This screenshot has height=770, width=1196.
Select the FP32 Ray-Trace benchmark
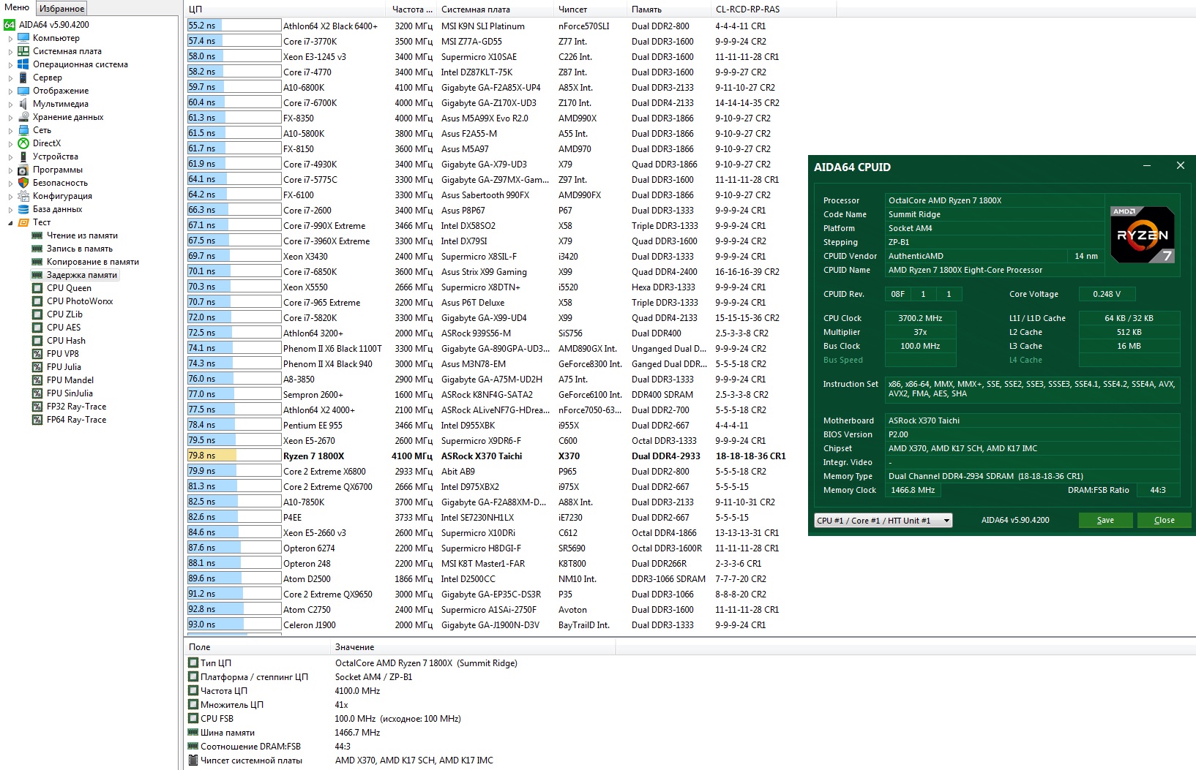click(76, 407)
